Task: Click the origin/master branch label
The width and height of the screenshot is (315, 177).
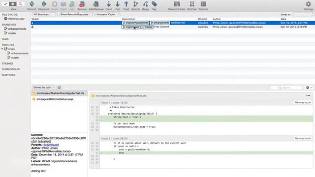Action: pos(131,27)
